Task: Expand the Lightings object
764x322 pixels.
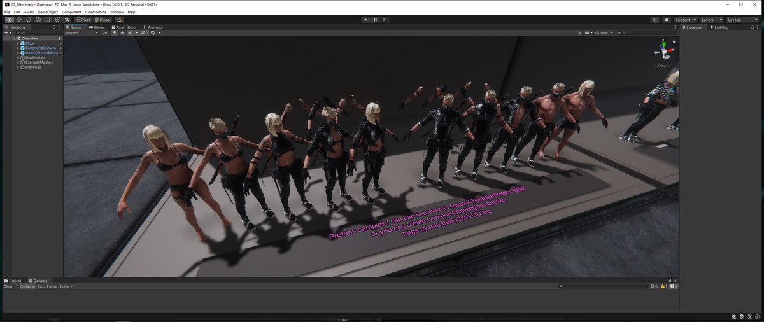Action: click(18, 67)
